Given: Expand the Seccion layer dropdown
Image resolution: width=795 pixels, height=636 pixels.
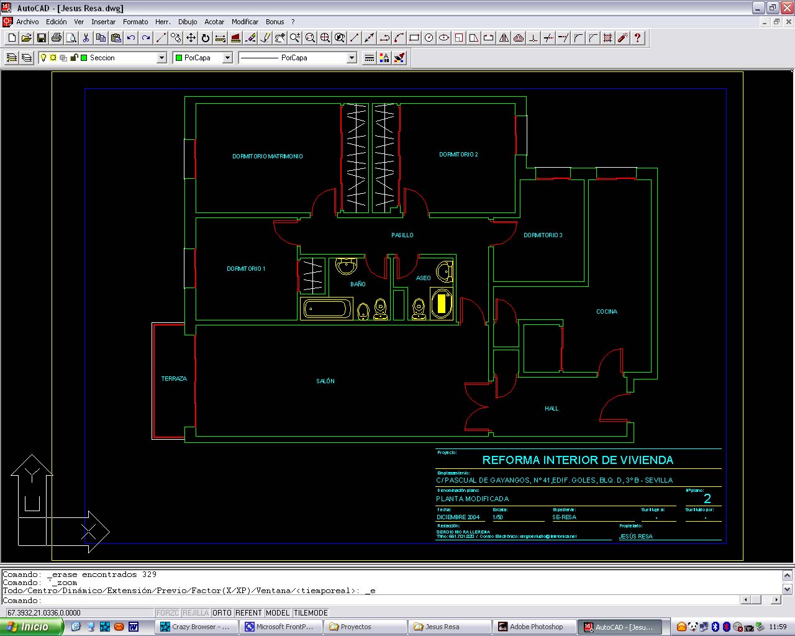Looking at the screenshot, I should coord(161,58).
